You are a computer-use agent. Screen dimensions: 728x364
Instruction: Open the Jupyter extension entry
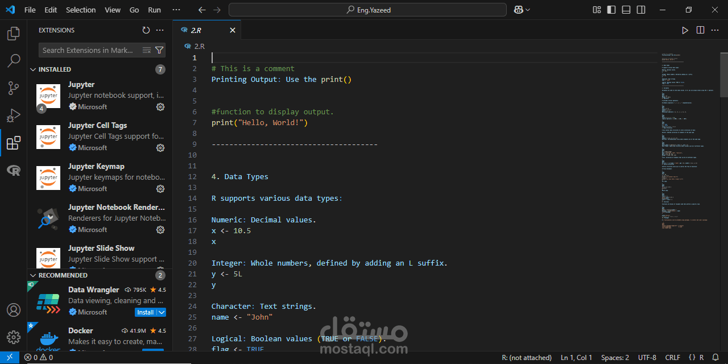click(100, 96)
